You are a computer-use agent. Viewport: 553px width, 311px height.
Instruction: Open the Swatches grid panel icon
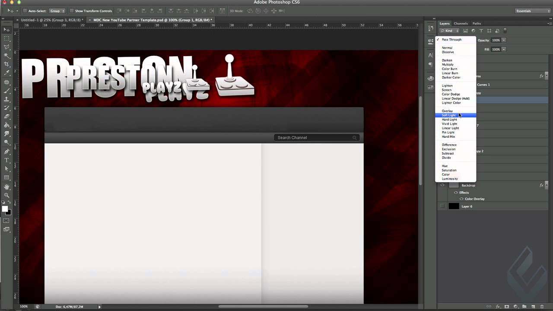click(x=430, y=87)
